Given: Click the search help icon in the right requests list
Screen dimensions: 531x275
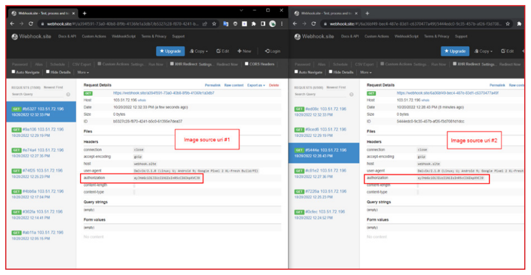Looking at the screenshot, I should 351,95.
